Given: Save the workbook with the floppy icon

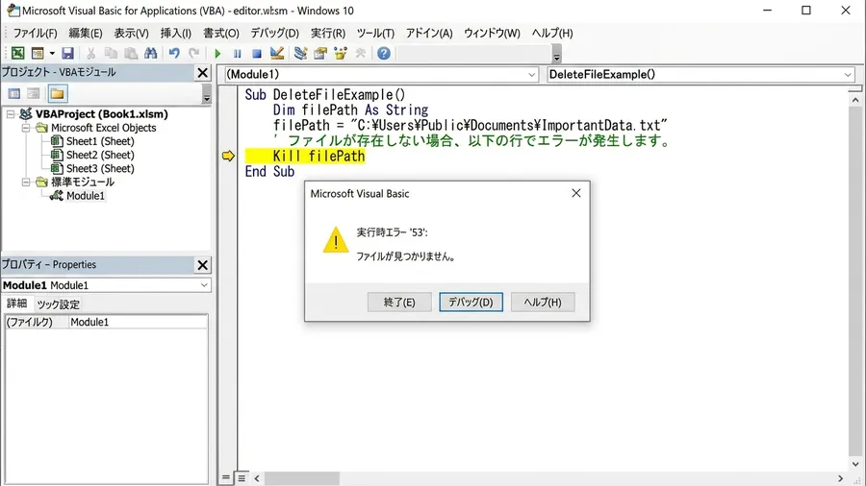Looking at the screenshot, I should [67, 53].
